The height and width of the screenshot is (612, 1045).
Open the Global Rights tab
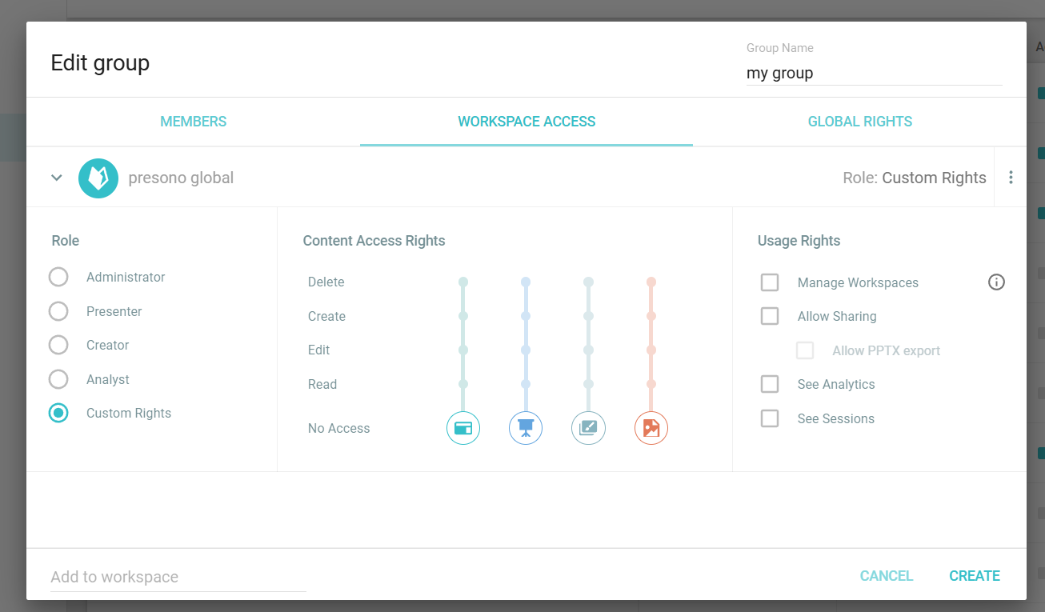coord(859,122)
